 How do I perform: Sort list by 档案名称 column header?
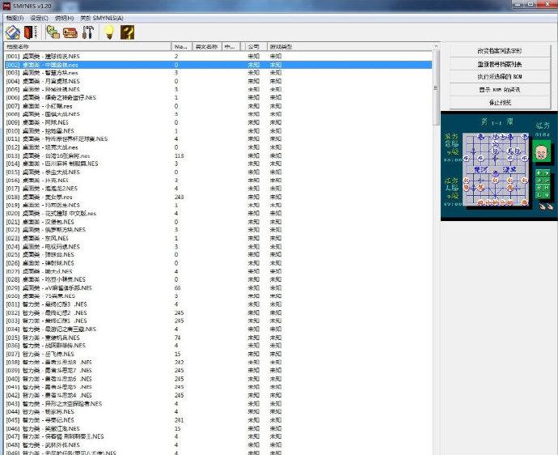click(x=87, y=47)
